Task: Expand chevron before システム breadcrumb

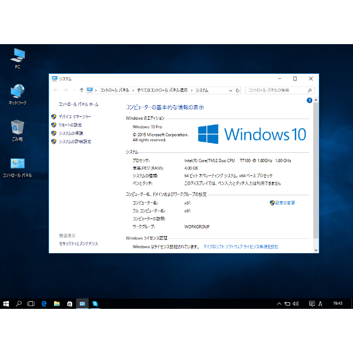Action: (191, 90)
